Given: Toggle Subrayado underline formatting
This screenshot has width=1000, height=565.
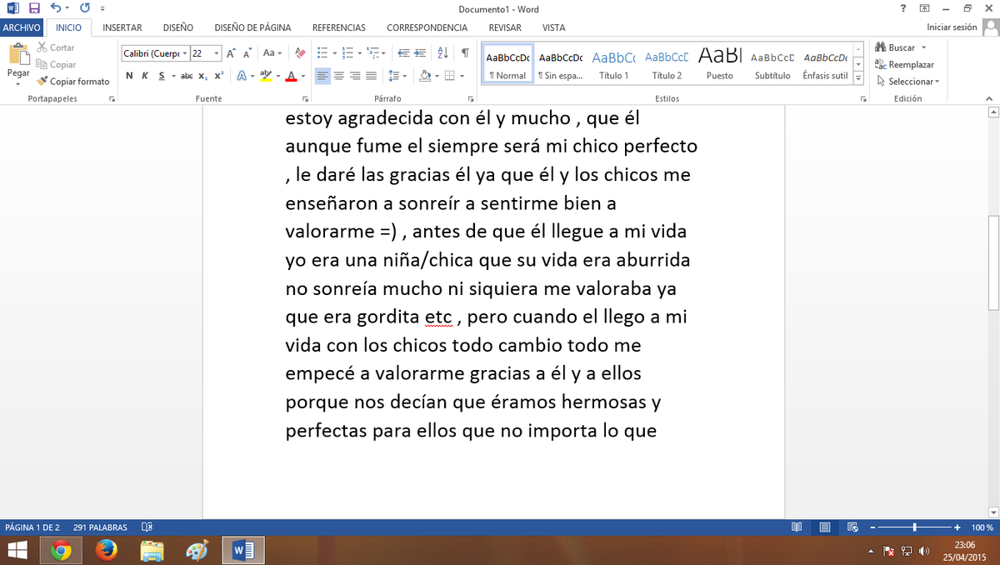Looking at the screenshot, I should [x=161, y=76].
